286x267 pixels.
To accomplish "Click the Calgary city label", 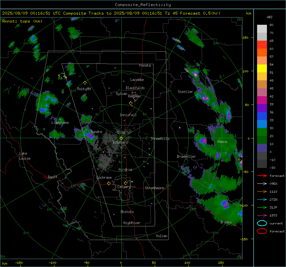I will tap(124, 187).
